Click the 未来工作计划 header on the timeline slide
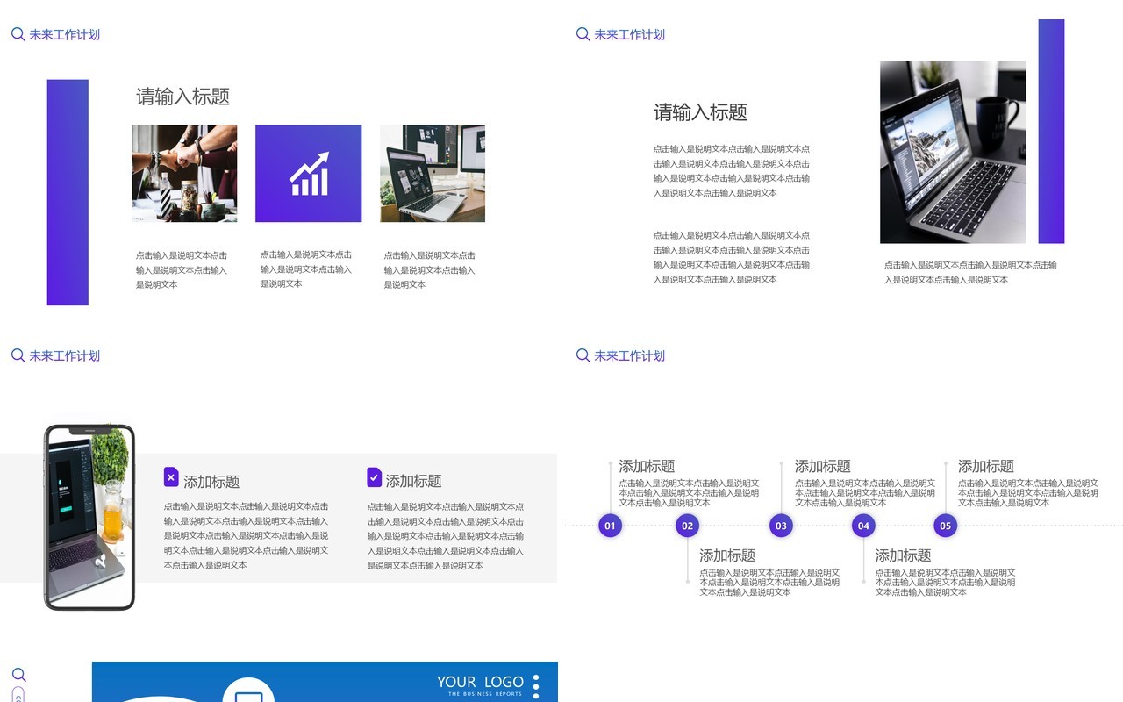1123x702 pixels. click(x=630, y=356)
